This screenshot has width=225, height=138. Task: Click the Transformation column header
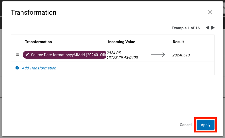[38, 42]
